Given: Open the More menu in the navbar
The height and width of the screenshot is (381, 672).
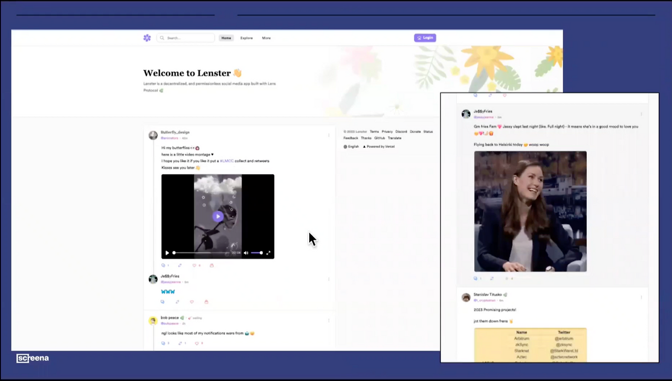Looking at the screenshot, I should pos(267,38).
